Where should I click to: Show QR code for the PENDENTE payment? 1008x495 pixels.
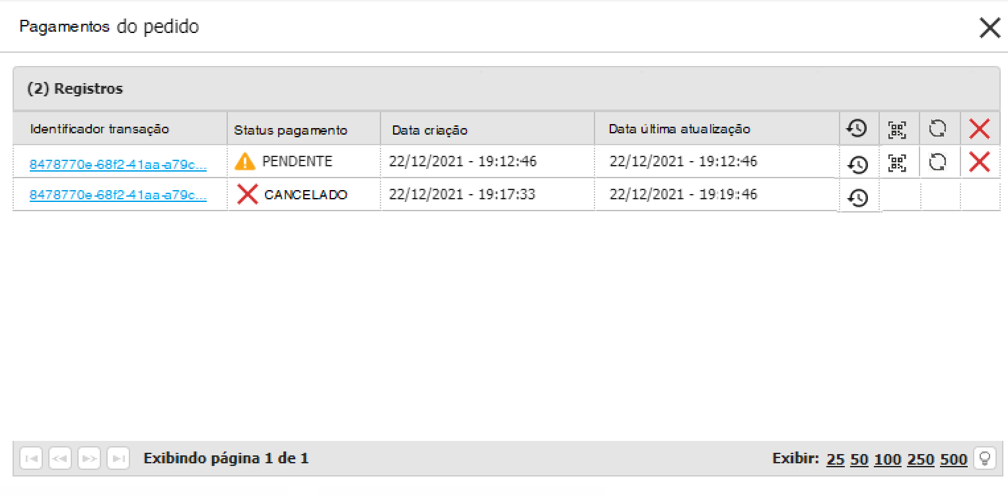pos(897,162)
